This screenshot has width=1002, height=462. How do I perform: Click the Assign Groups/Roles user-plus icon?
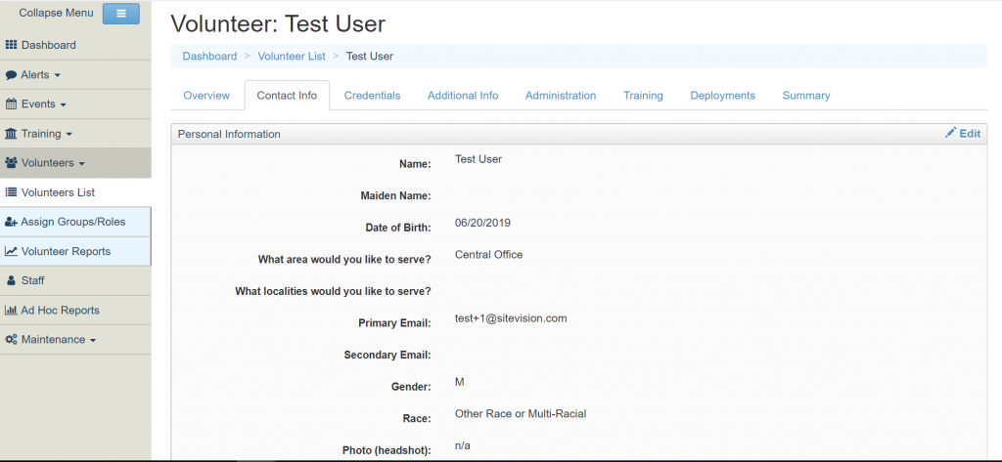(x=12, y=222)
